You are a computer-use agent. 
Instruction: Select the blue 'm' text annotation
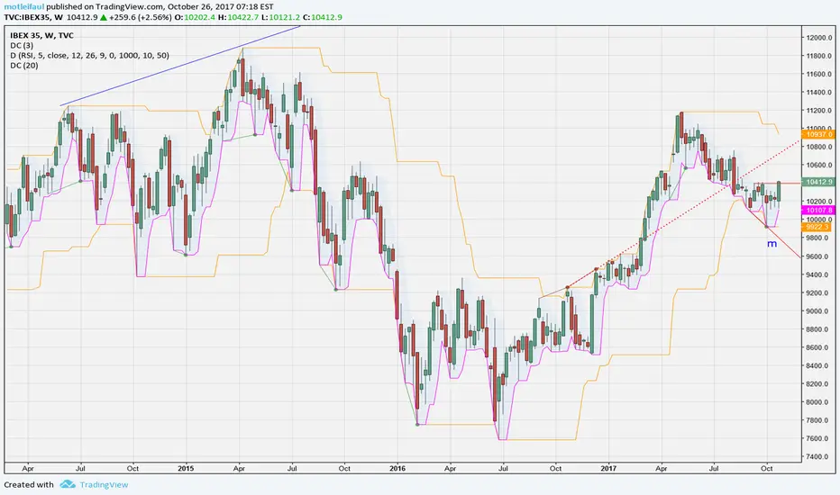click(x=772, y=244)
